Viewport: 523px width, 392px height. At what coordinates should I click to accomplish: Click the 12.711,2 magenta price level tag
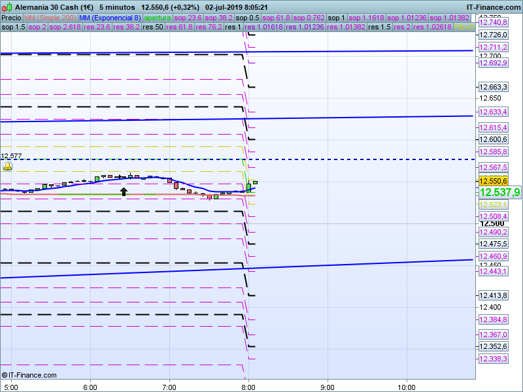pyautogui.click(x=494, y=48)
